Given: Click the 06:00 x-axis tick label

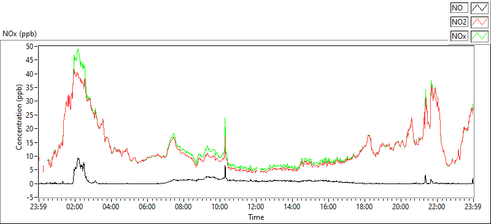Looking at the screenshot, I should pyautogui.click(x=147, y=206).
